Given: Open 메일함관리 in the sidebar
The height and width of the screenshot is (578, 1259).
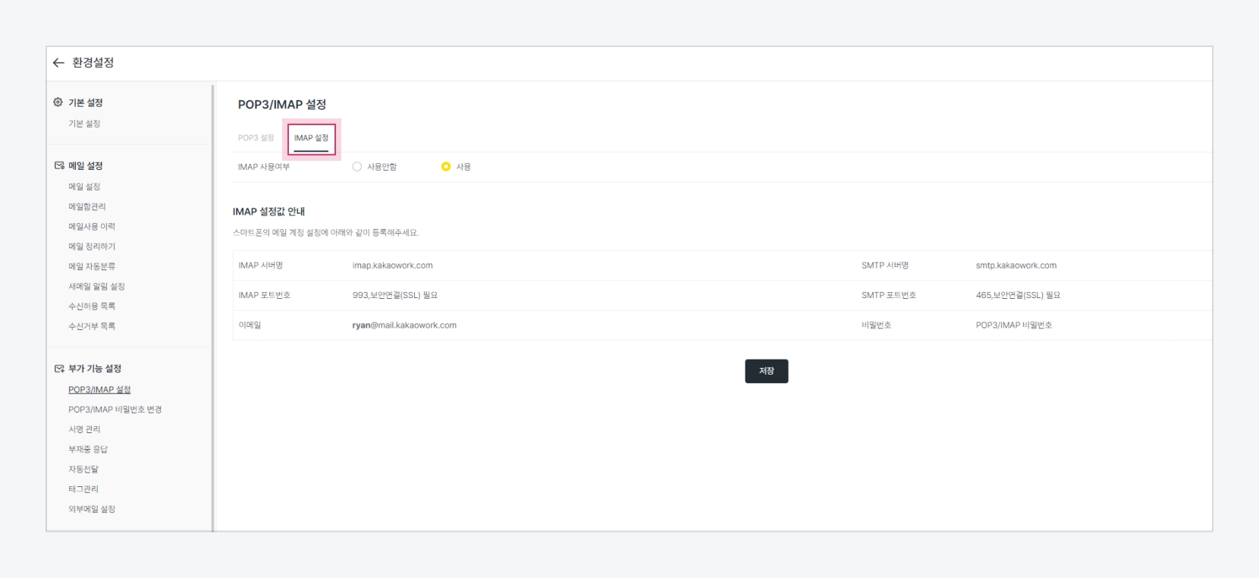Looking at the screenshot, I should pyautogui.click(x=87, y=206).
